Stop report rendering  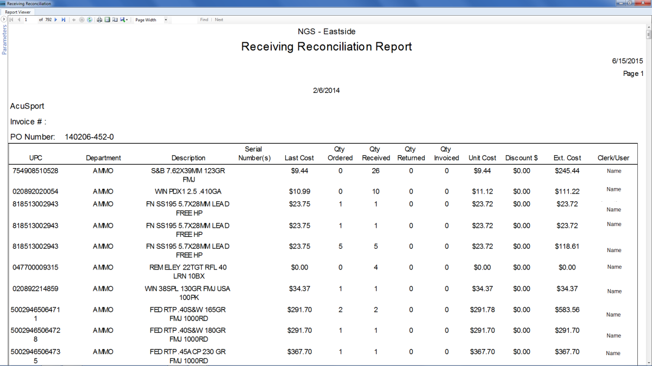click(x=81, y=20)
